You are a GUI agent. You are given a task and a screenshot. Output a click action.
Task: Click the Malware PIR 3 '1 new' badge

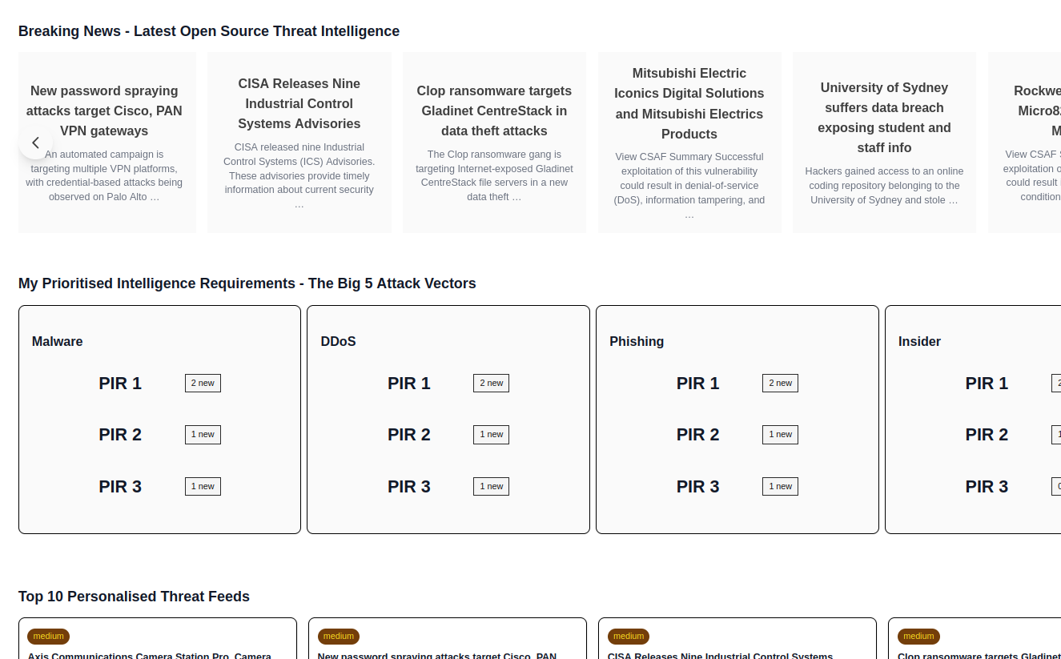point(203,486)
